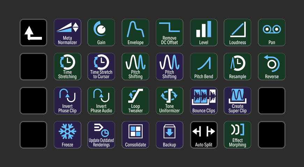This screenshot has width=304, height=167.
Task: Click Bounce Clips
Action: 204,101
